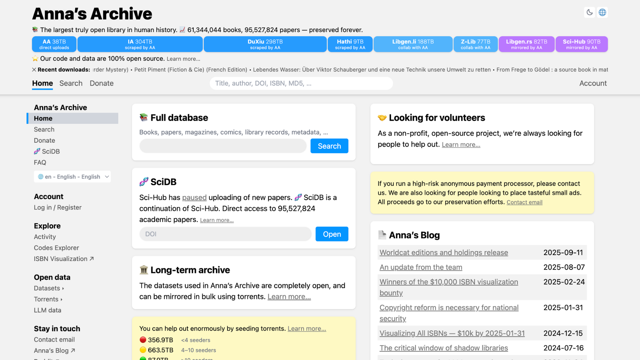Click the Libgen.li 188TB source block
Viewport: 640px width, 360px height.
413,44
